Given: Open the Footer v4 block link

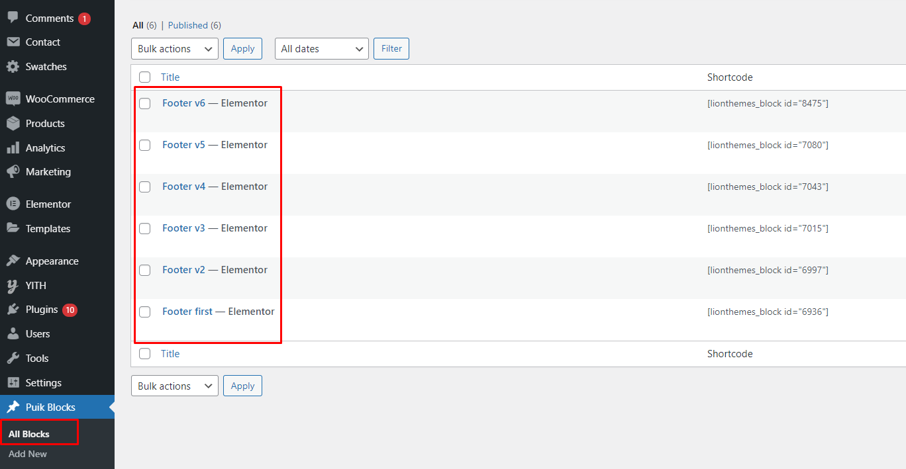Looking at the screenshot, I should pyautogui.click(x=183, y=187).
